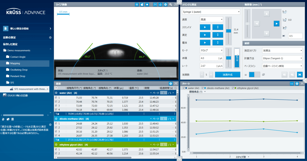Open the live image info icon
This screenshot has height=161, width=307.
(160, 4)
